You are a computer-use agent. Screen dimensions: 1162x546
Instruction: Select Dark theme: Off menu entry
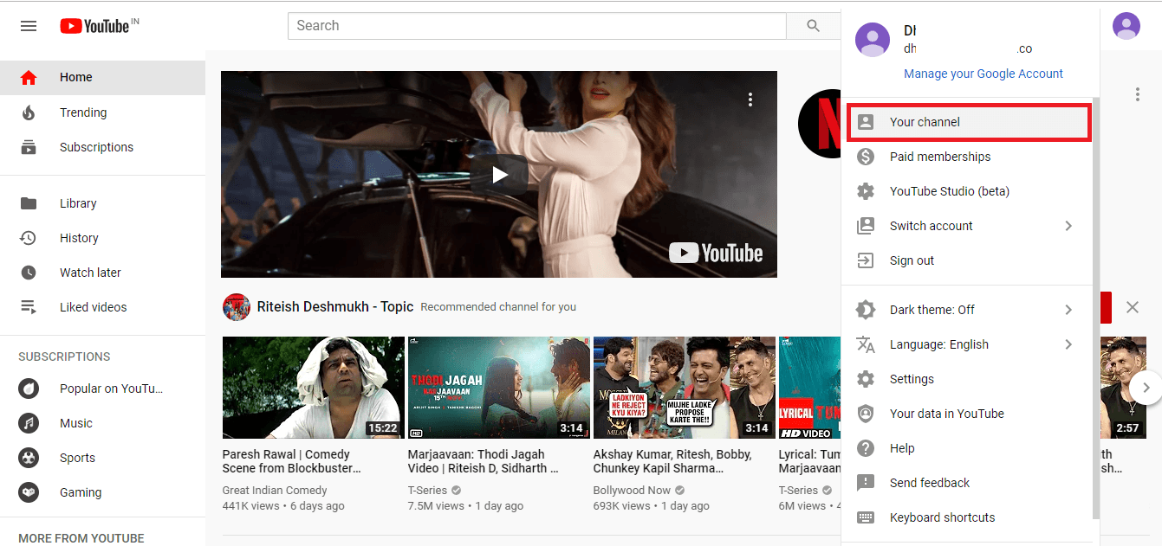pos(966,310)
